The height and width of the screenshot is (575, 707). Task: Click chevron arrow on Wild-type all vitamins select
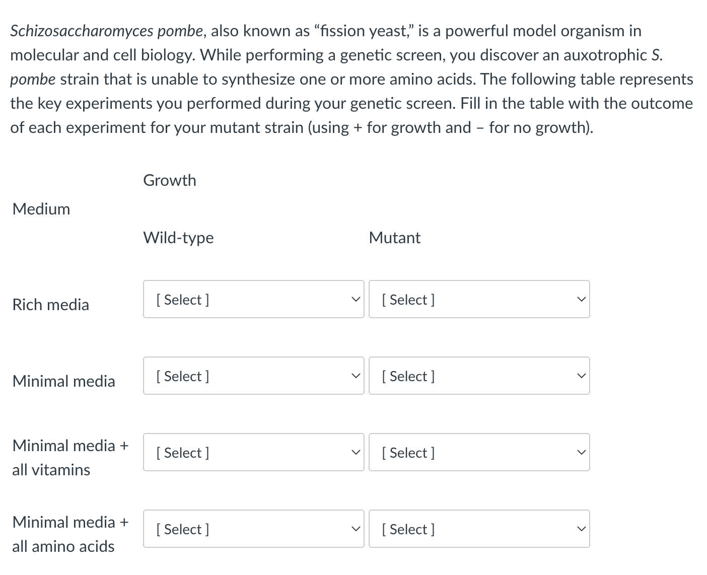(356, 452)
